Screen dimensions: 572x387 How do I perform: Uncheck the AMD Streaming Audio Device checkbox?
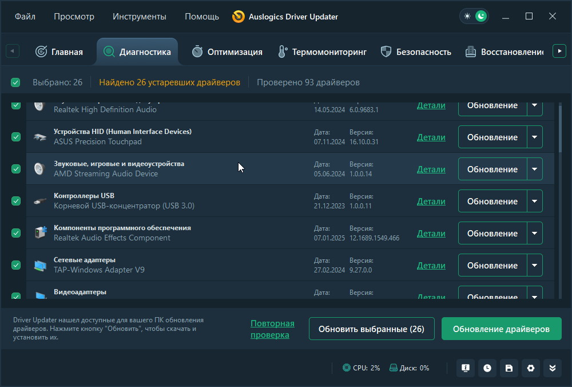15,169
